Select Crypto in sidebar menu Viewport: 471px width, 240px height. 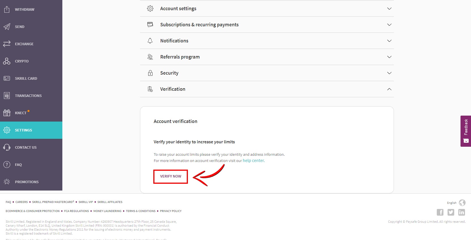[x=31, y=61]
